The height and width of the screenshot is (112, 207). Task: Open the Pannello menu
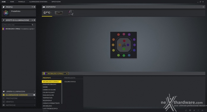tap(22, 2)
